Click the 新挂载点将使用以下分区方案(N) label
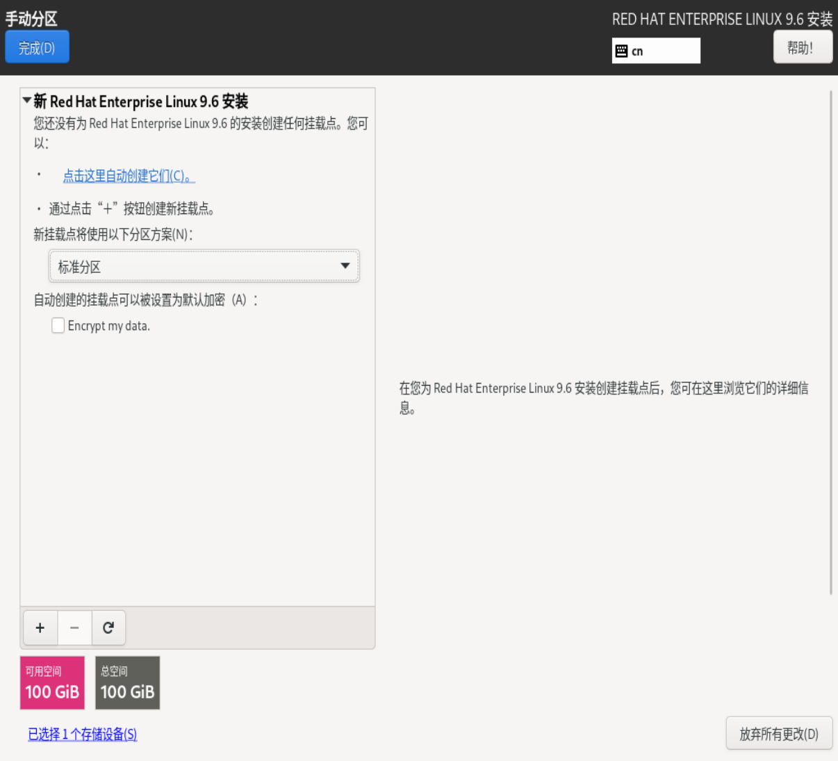The height and width of the screenshot is (761, 838). coord(113,234)
